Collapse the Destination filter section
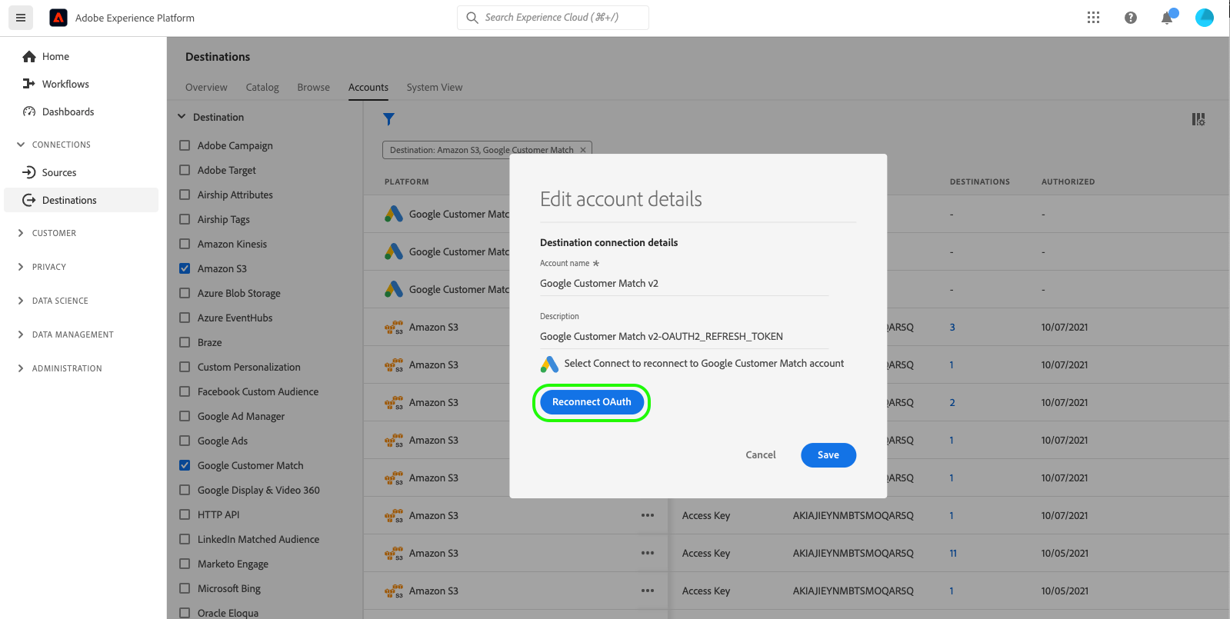Viewport: 1230px width, 619px height. tap(182, 117)
